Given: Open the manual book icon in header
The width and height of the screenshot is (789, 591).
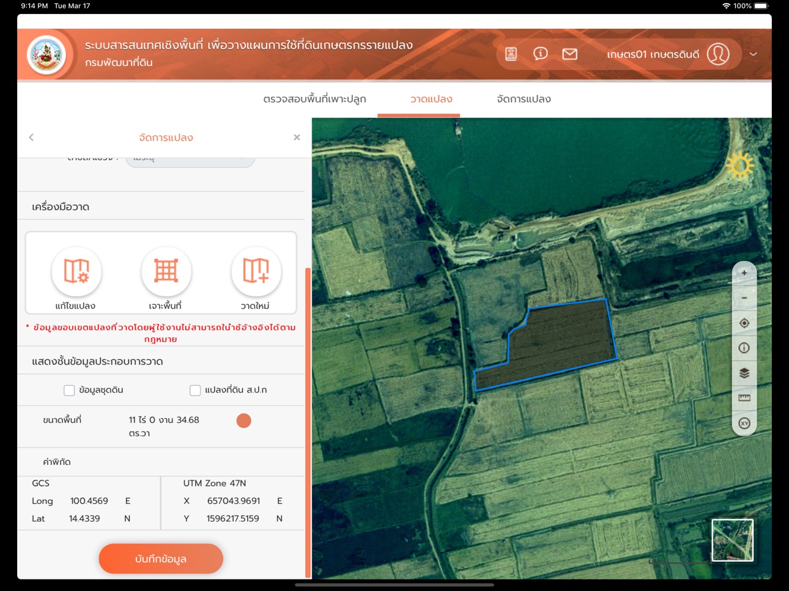Looking at the screenshot, I should tap(511, 54).
